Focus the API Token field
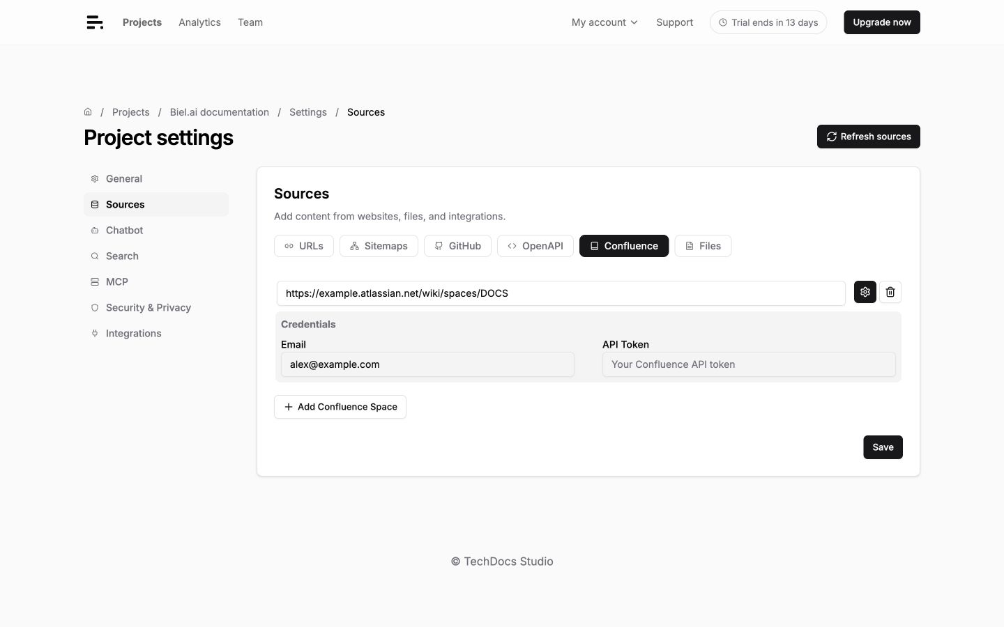Screen dimensions: 1004x627 (749, 364)
